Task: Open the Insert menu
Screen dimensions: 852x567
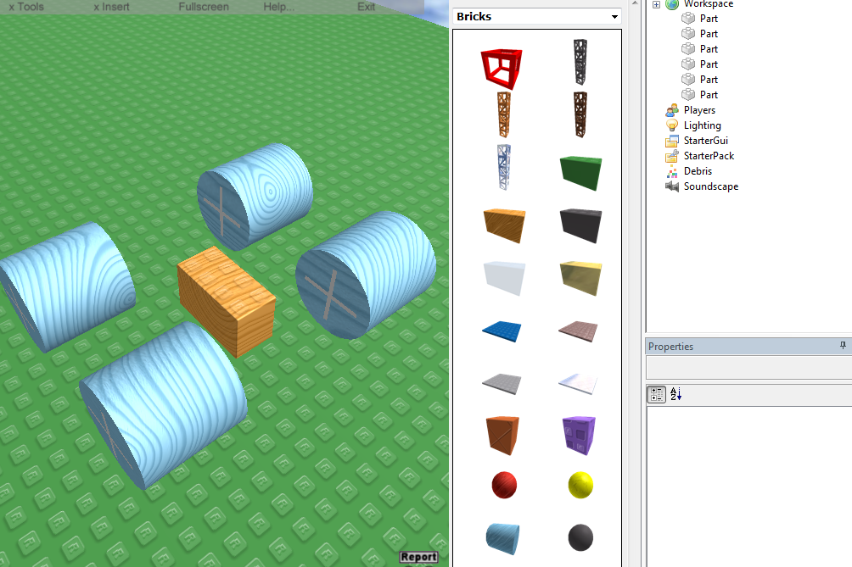Action: click(111, 7)
